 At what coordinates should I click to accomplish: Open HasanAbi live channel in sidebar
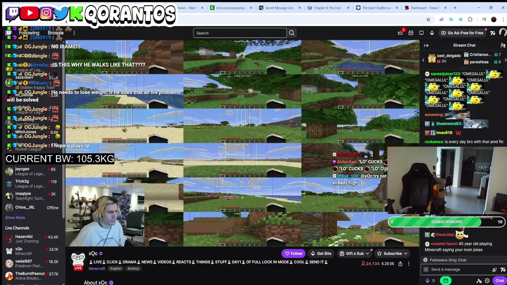(32, 239)
